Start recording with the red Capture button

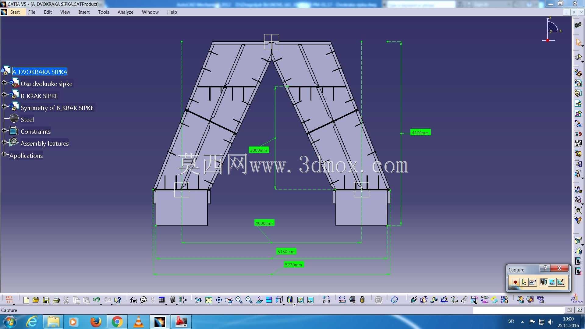515,282
